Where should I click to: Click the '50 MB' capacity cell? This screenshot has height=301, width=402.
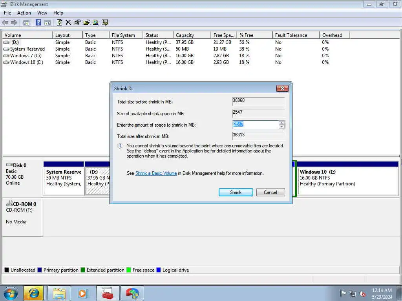pyautogui.click(x=182, y=49)
